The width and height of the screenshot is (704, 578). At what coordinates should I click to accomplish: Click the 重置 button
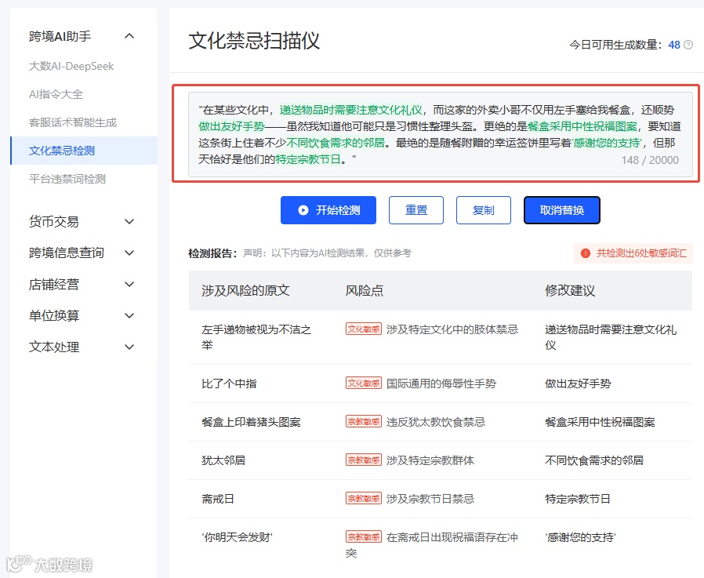tap(416, 210)
